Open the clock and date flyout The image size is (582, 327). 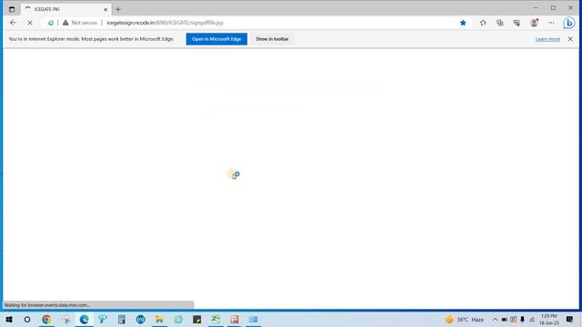tap(549, 319)
